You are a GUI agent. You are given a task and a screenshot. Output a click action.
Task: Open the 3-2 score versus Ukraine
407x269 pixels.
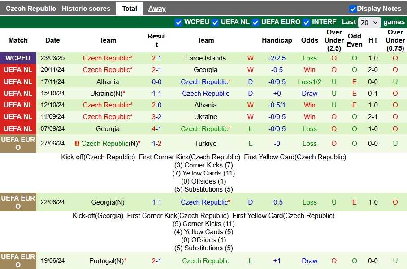pyautogui.click(x=156, y=117)
